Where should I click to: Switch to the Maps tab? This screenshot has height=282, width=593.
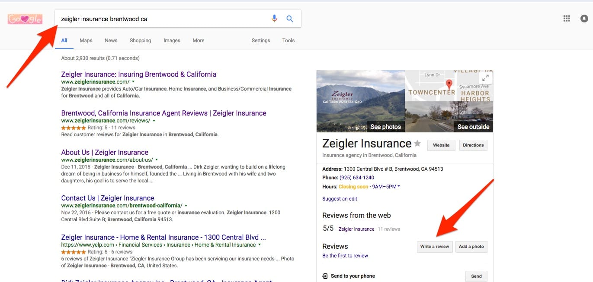pyautogui.click(x=86, y=41)
